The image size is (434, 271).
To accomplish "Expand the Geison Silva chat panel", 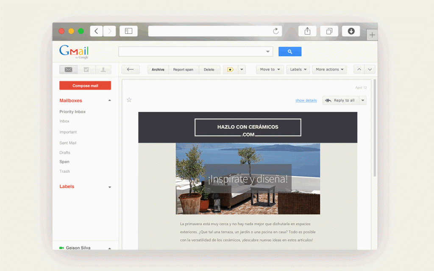I will tap(110, 248).
